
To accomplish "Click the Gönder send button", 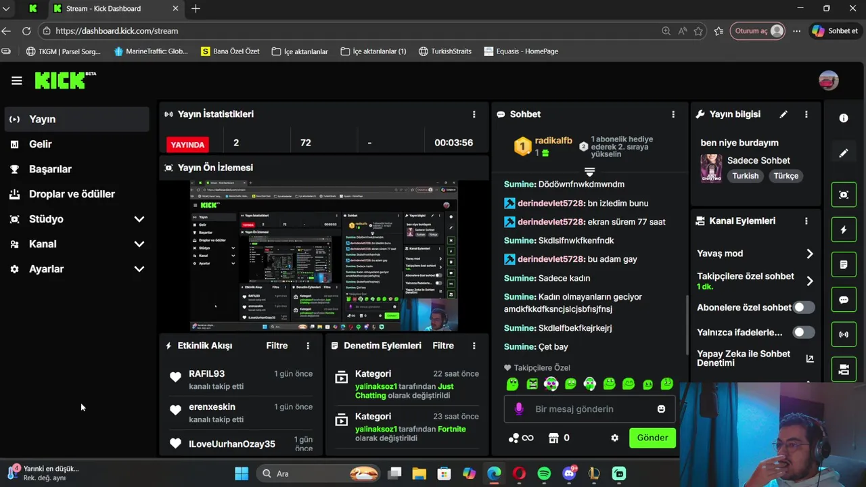I will tap(652, 438).
